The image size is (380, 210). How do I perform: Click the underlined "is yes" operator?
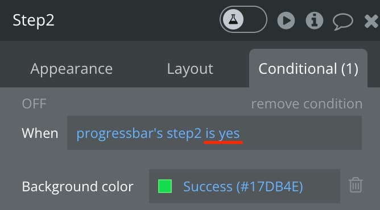coord(222,133)
